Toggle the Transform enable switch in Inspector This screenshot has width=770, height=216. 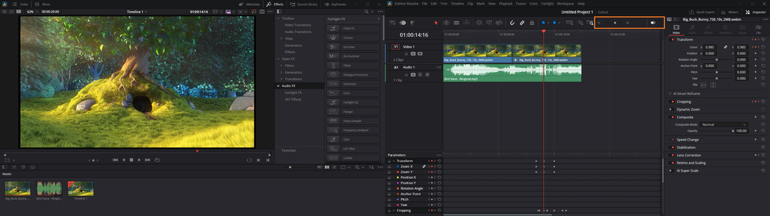(671, 40)
